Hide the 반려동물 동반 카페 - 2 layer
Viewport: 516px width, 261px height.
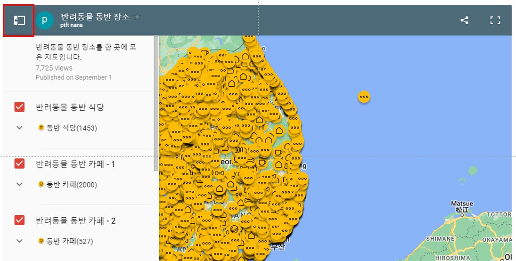(19, 220)
